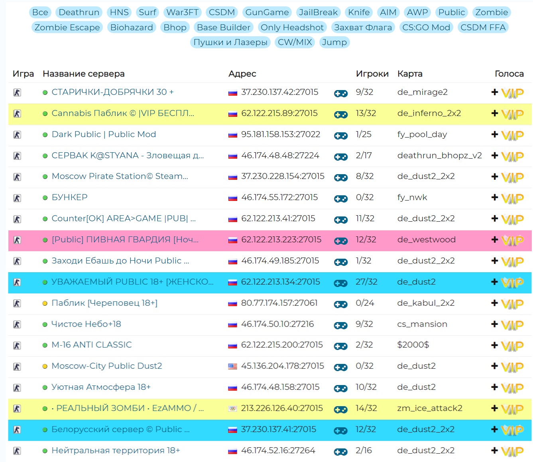Image resolution: width=533 pixels, height=462 pixels.
Task: Select the Deathrun filter tag
Action: click(x=79, y=12)
